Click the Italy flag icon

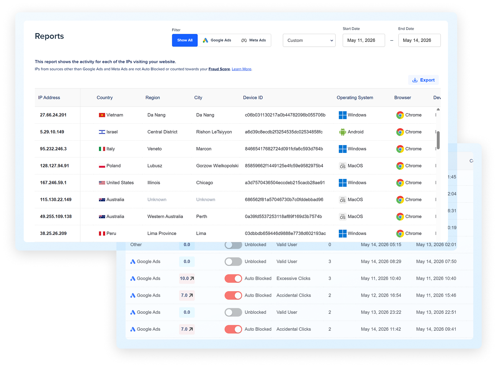tap(102, 149)
